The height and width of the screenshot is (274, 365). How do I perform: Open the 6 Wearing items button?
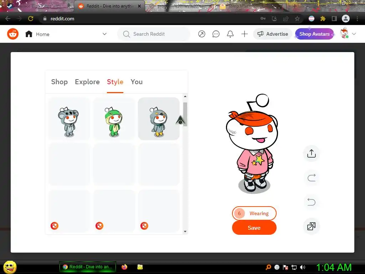click(254, 213)
